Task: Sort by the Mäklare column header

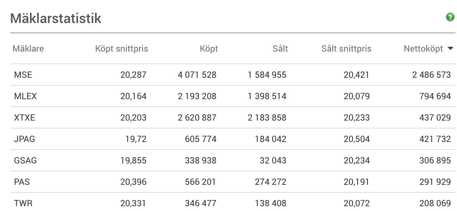Action: 28,49
